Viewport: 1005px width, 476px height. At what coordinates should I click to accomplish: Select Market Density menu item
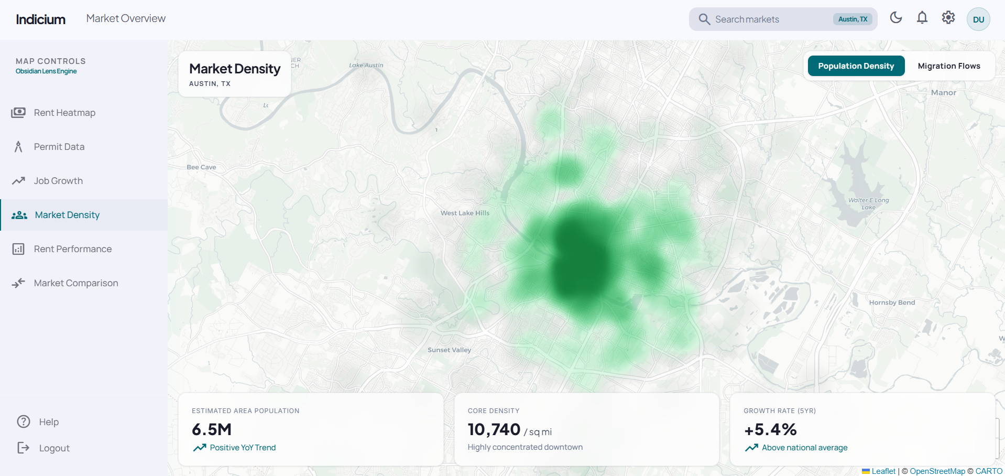tap(84, 215)
